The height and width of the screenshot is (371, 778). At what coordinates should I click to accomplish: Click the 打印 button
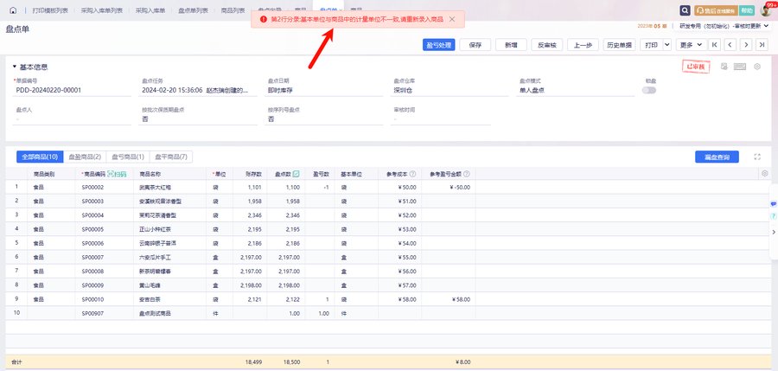tap(651, 45)
